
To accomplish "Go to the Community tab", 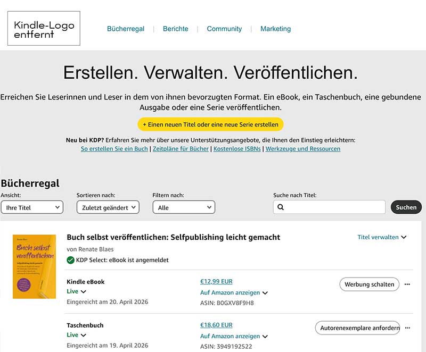I will coord(224,29).
